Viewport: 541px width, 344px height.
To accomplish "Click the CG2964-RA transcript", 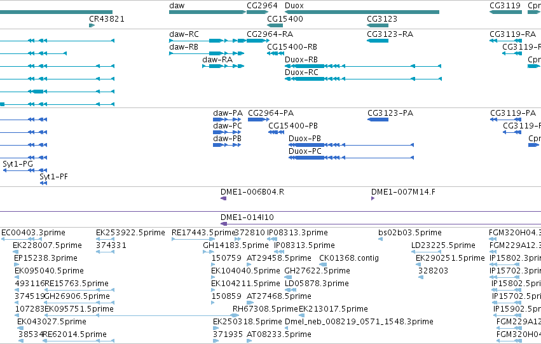I will click(257, 41).
